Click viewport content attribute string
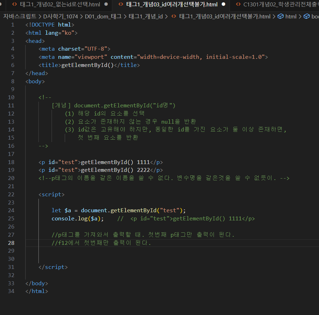 [x=201, y=57]
